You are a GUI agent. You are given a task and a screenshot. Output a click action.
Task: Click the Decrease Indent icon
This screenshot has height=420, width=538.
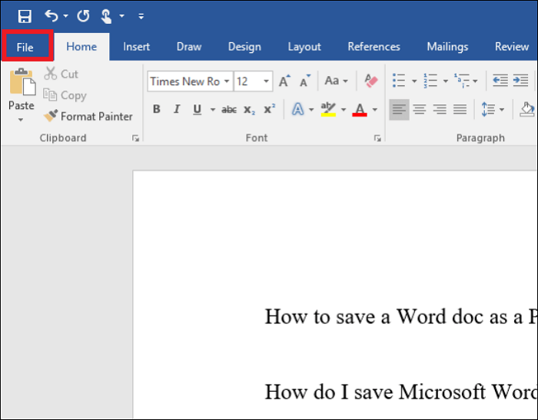(x=500, y=81)
